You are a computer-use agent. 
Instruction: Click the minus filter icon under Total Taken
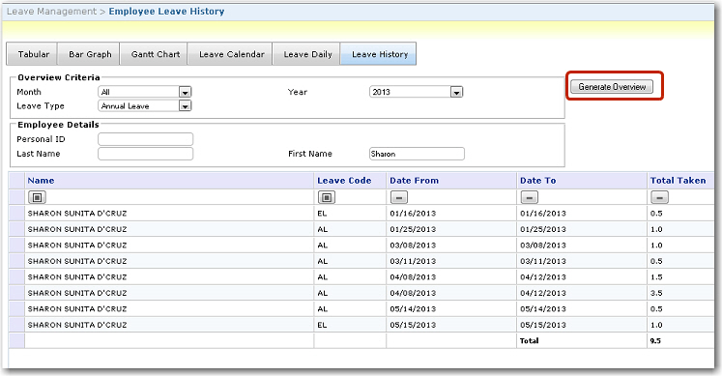[x=659, y=197]
